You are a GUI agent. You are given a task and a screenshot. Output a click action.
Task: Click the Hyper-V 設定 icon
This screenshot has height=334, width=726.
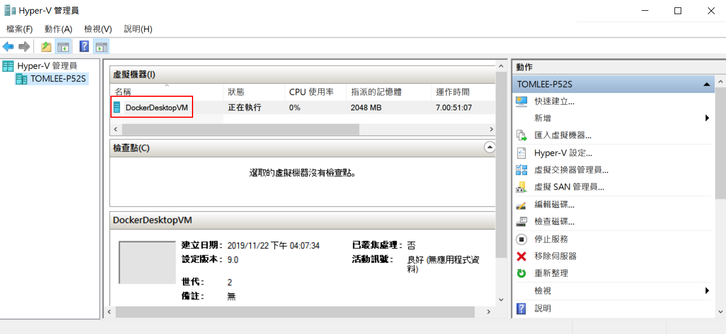pos(522,153)
